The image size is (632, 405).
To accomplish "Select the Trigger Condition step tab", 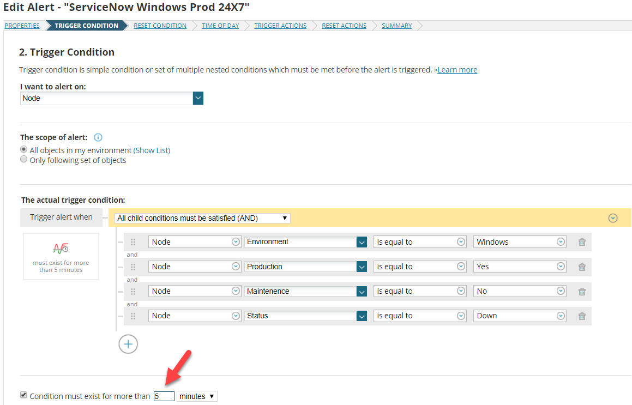I will [x=86, y=26].
